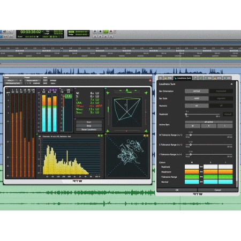Image resolution: width=241 pixels, height=241 pixels.
Task: Click right green icon on spectrum analyzer header
Action: pyautogui.click(x=102, y=136)
